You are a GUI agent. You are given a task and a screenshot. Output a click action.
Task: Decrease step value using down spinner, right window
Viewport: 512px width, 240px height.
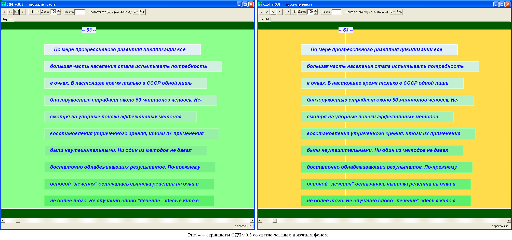[x=316, y=13]
